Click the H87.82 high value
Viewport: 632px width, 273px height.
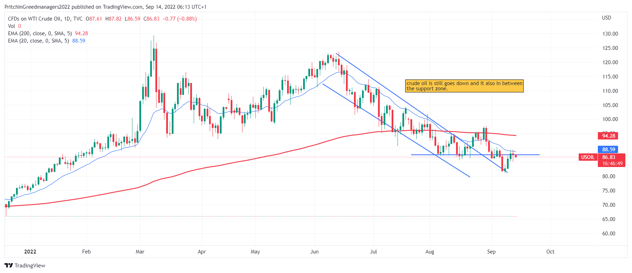point(114,19)
